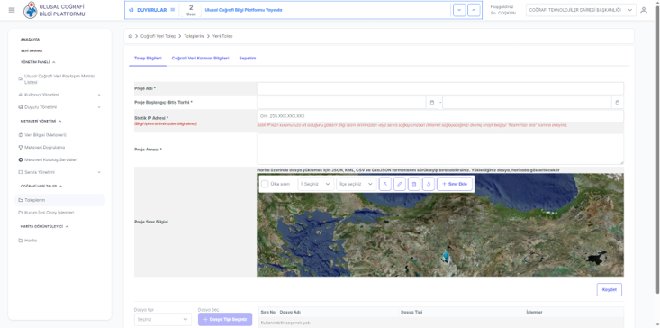
Task: Open the user profile icon
Action: click(x=644, y=10)
